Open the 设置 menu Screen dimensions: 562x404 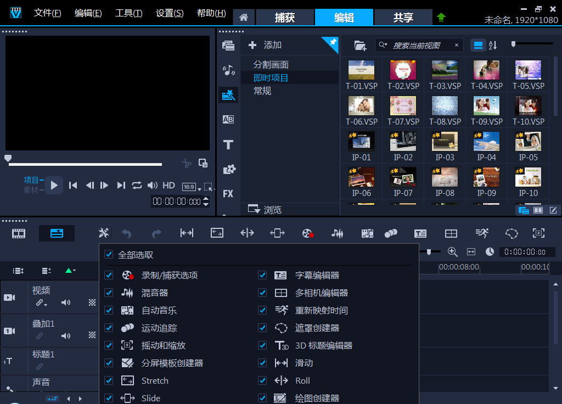coord(170,13)
